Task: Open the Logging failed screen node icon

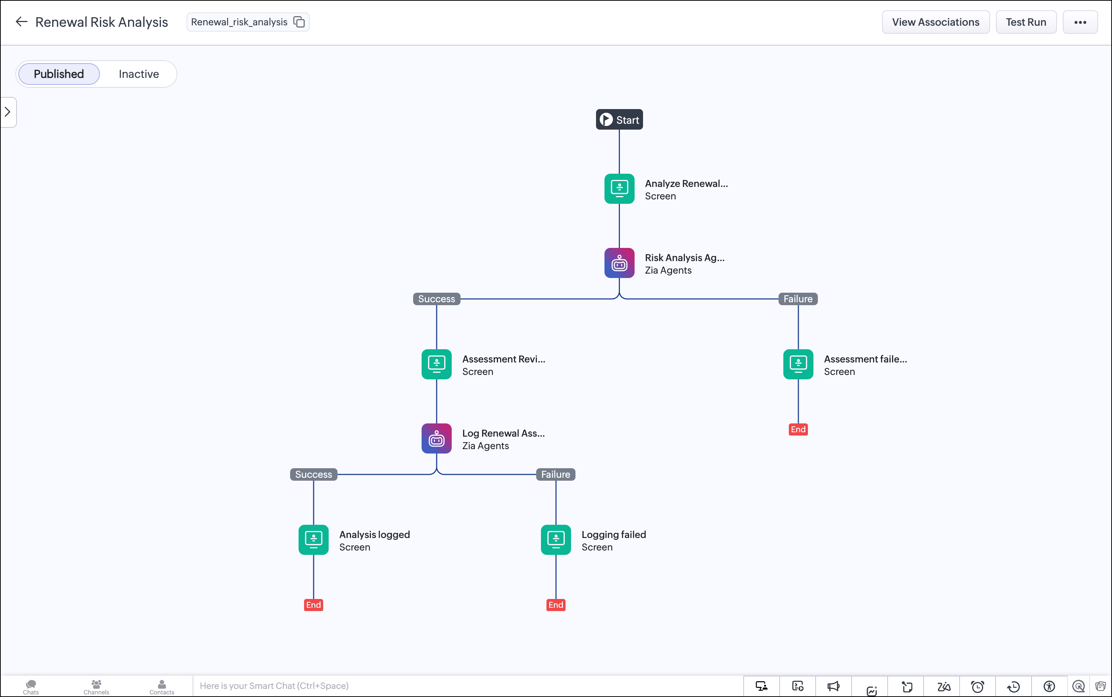Action: coord(556,540)
